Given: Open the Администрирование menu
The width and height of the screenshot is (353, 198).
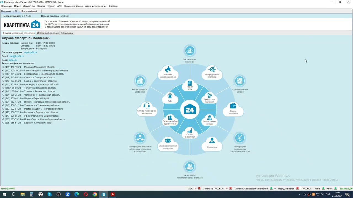Looking at the screenshot, I should point(96,6).
